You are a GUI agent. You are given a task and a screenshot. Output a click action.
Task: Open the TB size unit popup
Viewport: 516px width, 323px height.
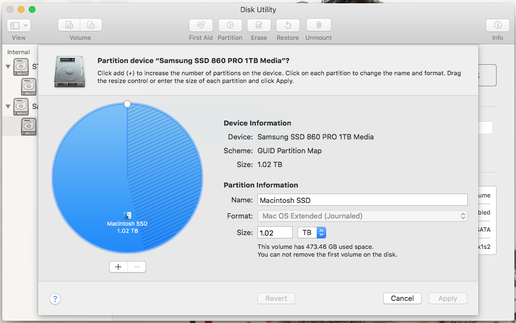[x=312, y=233]
